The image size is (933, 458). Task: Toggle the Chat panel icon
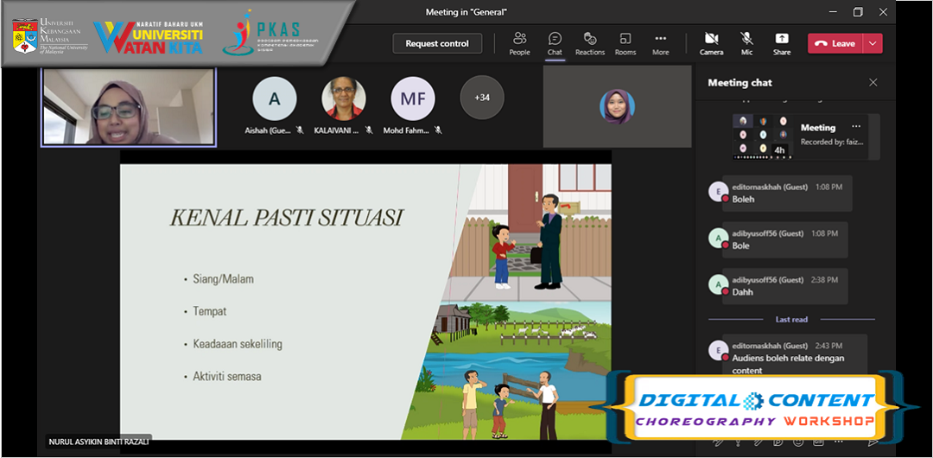pos(555,43)
